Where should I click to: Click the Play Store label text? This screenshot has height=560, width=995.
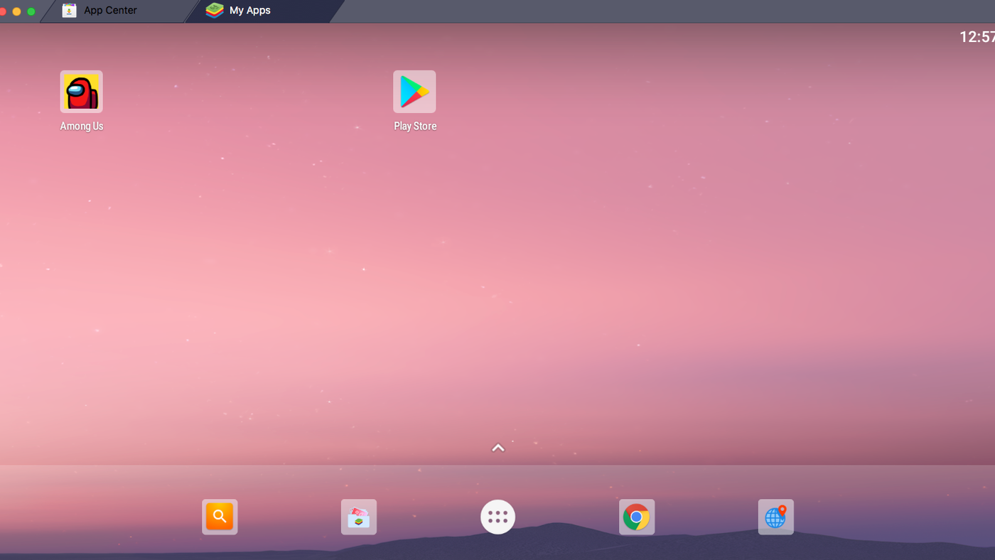pyautogui.click(x=415, y=126)
